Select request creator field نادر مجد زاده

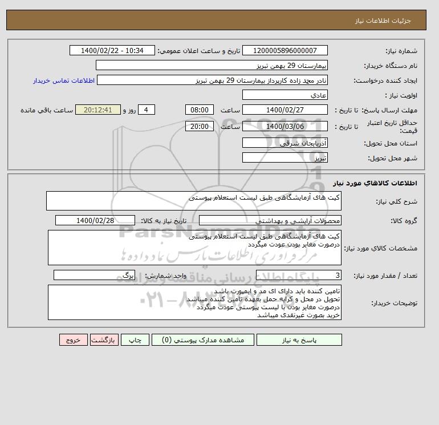click(212, 80)
